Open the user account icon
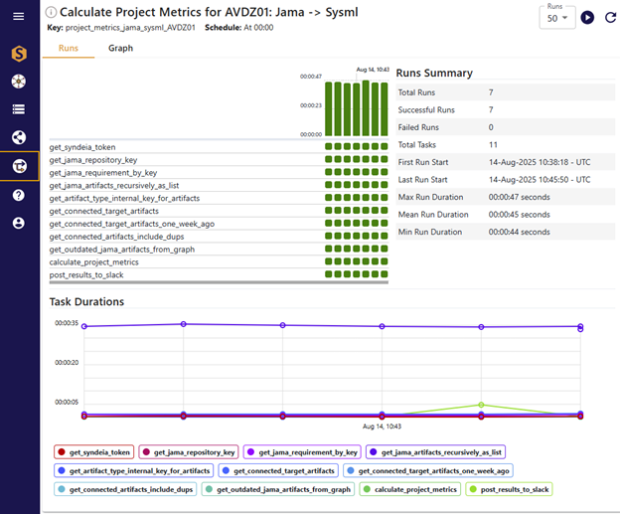 point(19,224)
